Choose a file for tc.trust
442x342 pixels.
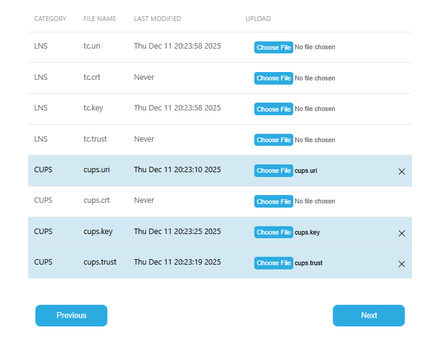[x=273, y=140]
